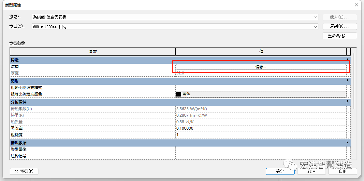Click the 类型图像 value cell
This screenshot has width=364, height=181.
(261, 149)
